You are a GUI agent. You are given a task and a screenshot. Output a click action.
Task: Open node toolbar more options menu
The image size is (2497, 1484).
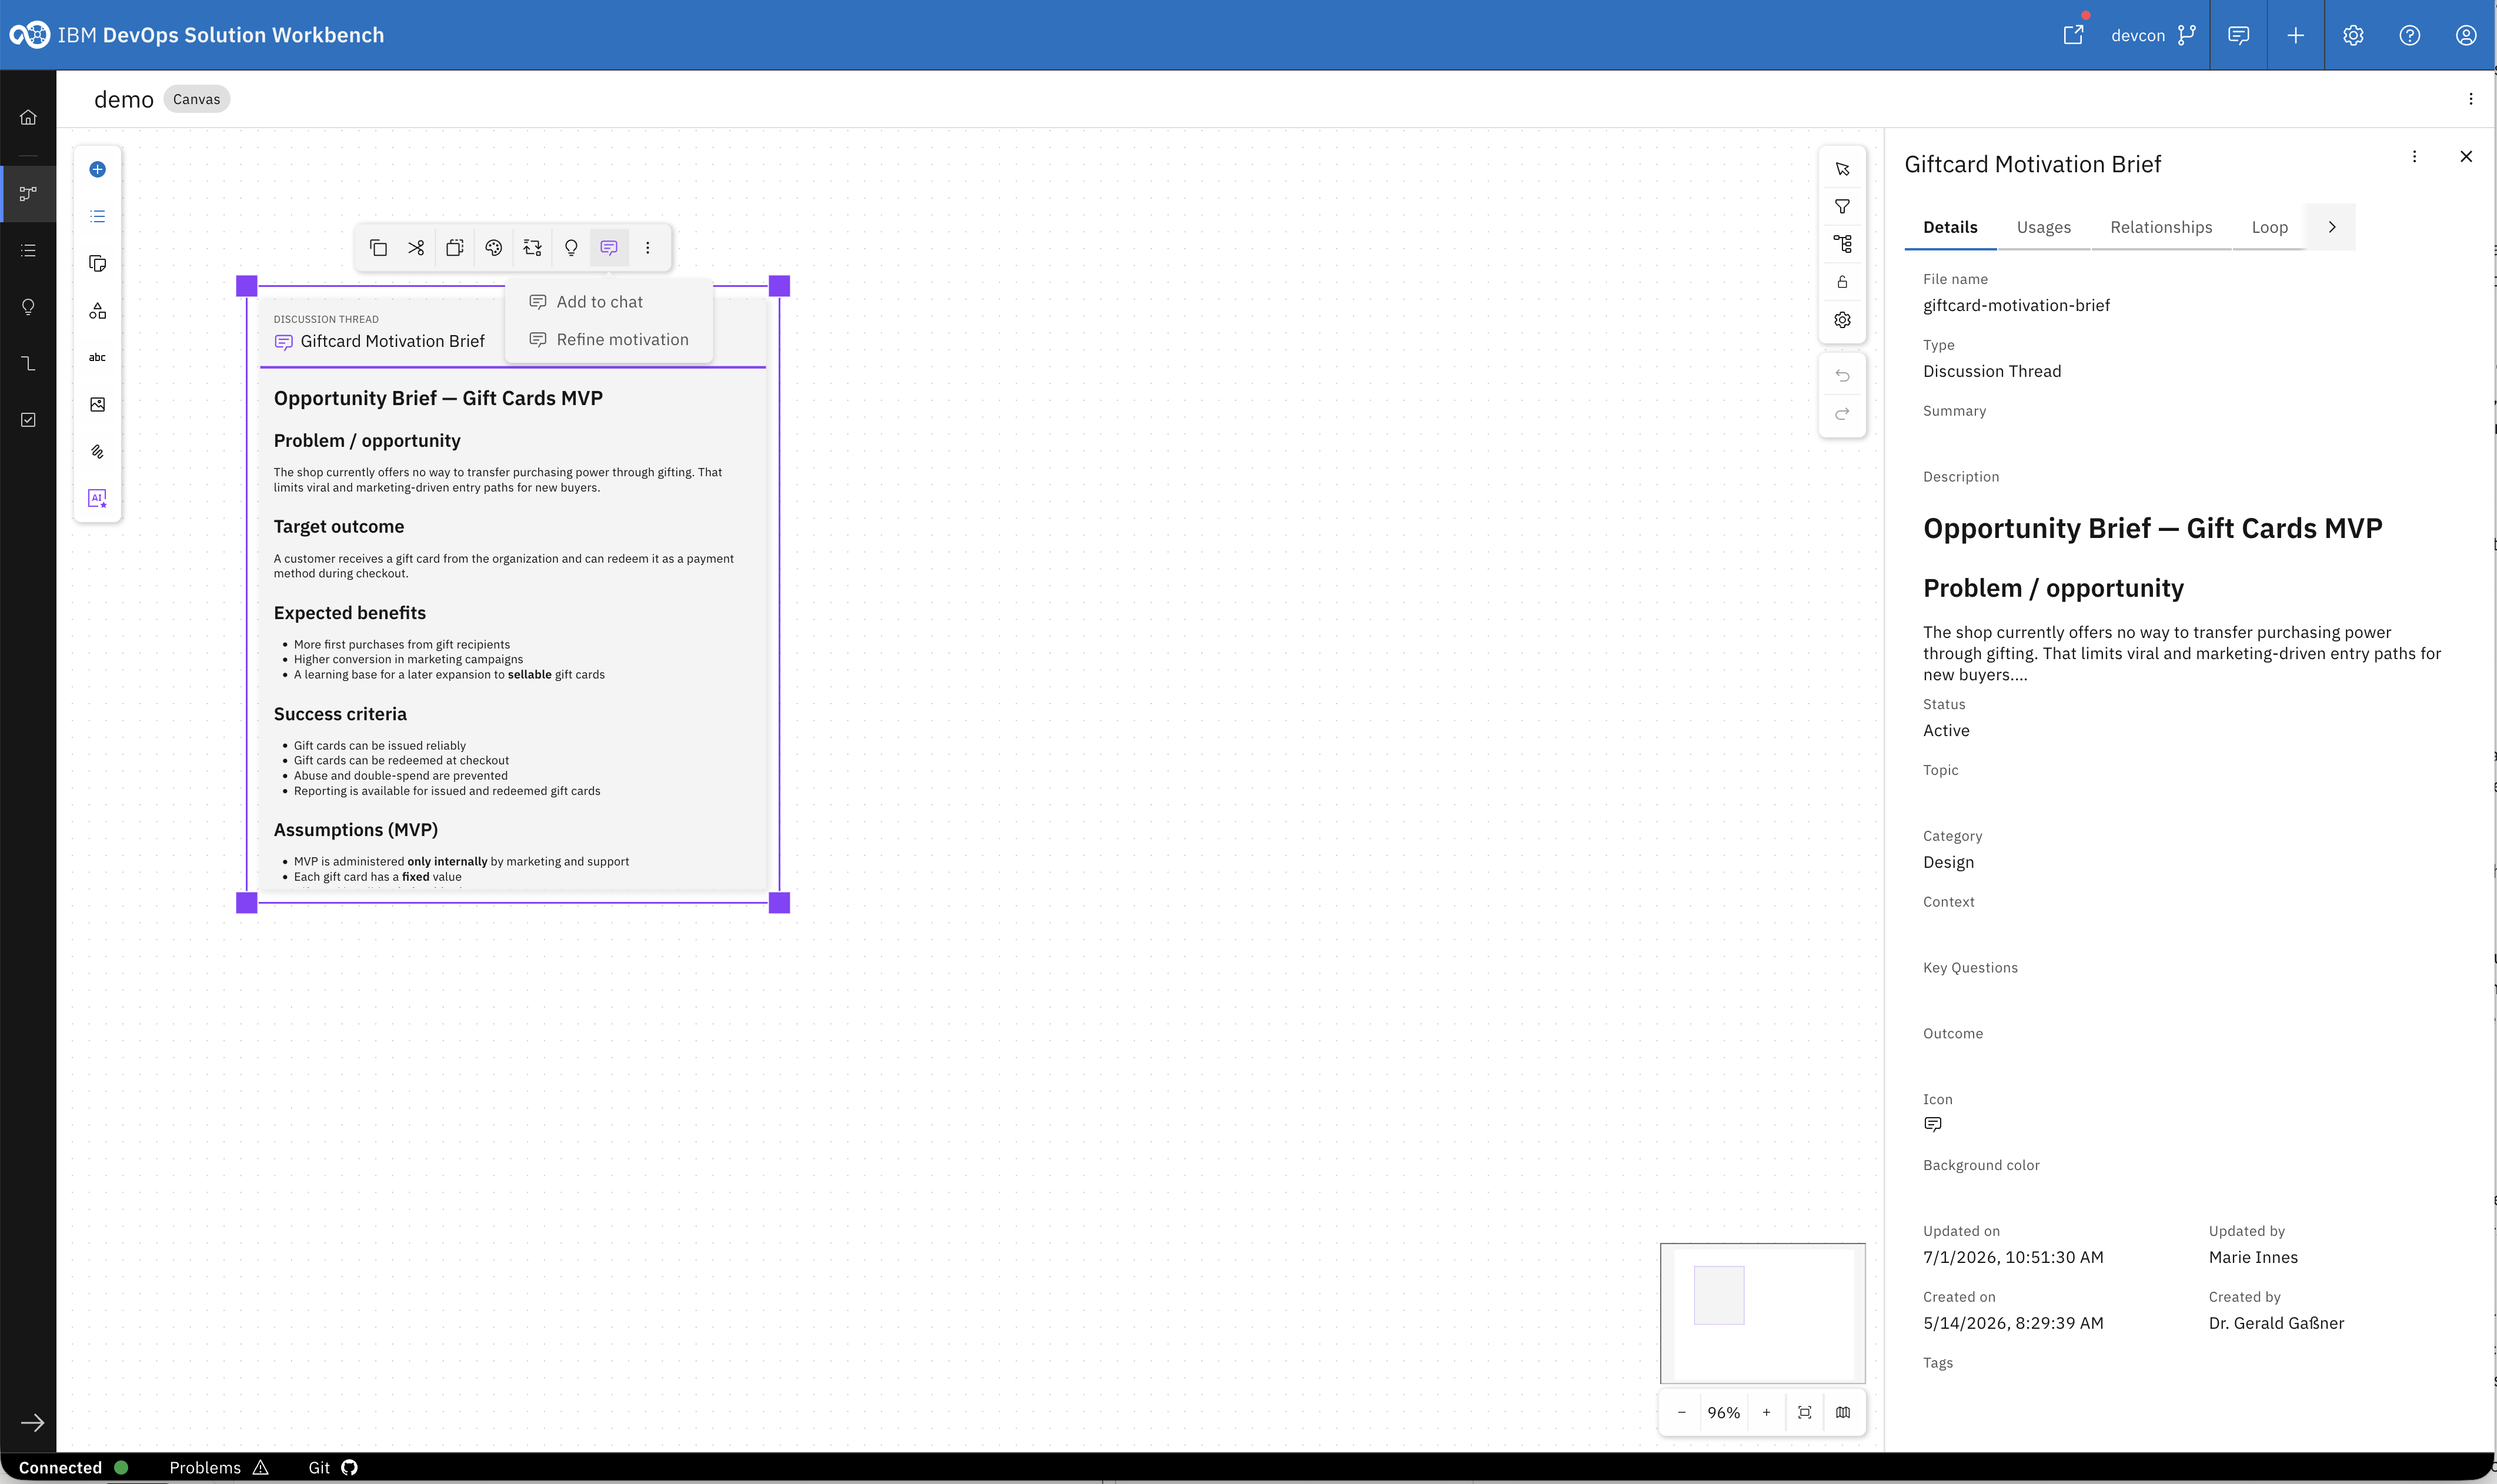pyautogui.click(x=648, y=247)
